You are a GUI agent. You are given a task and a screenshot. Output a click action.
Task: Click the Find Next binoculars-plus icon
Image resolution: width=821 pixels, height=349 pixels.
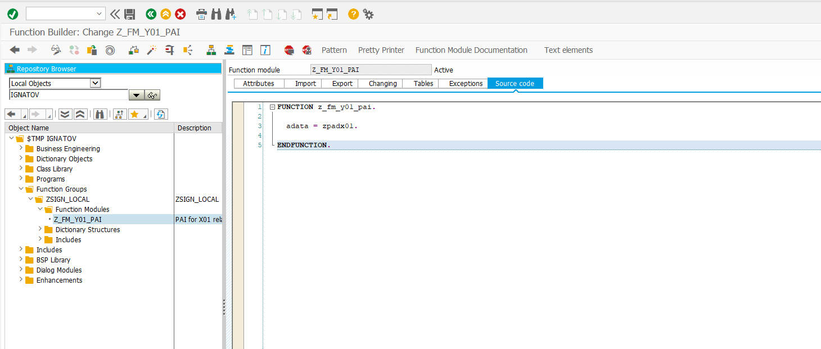point(231,14)
